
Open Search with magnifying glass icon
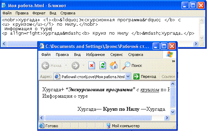[x=126, y=65]
